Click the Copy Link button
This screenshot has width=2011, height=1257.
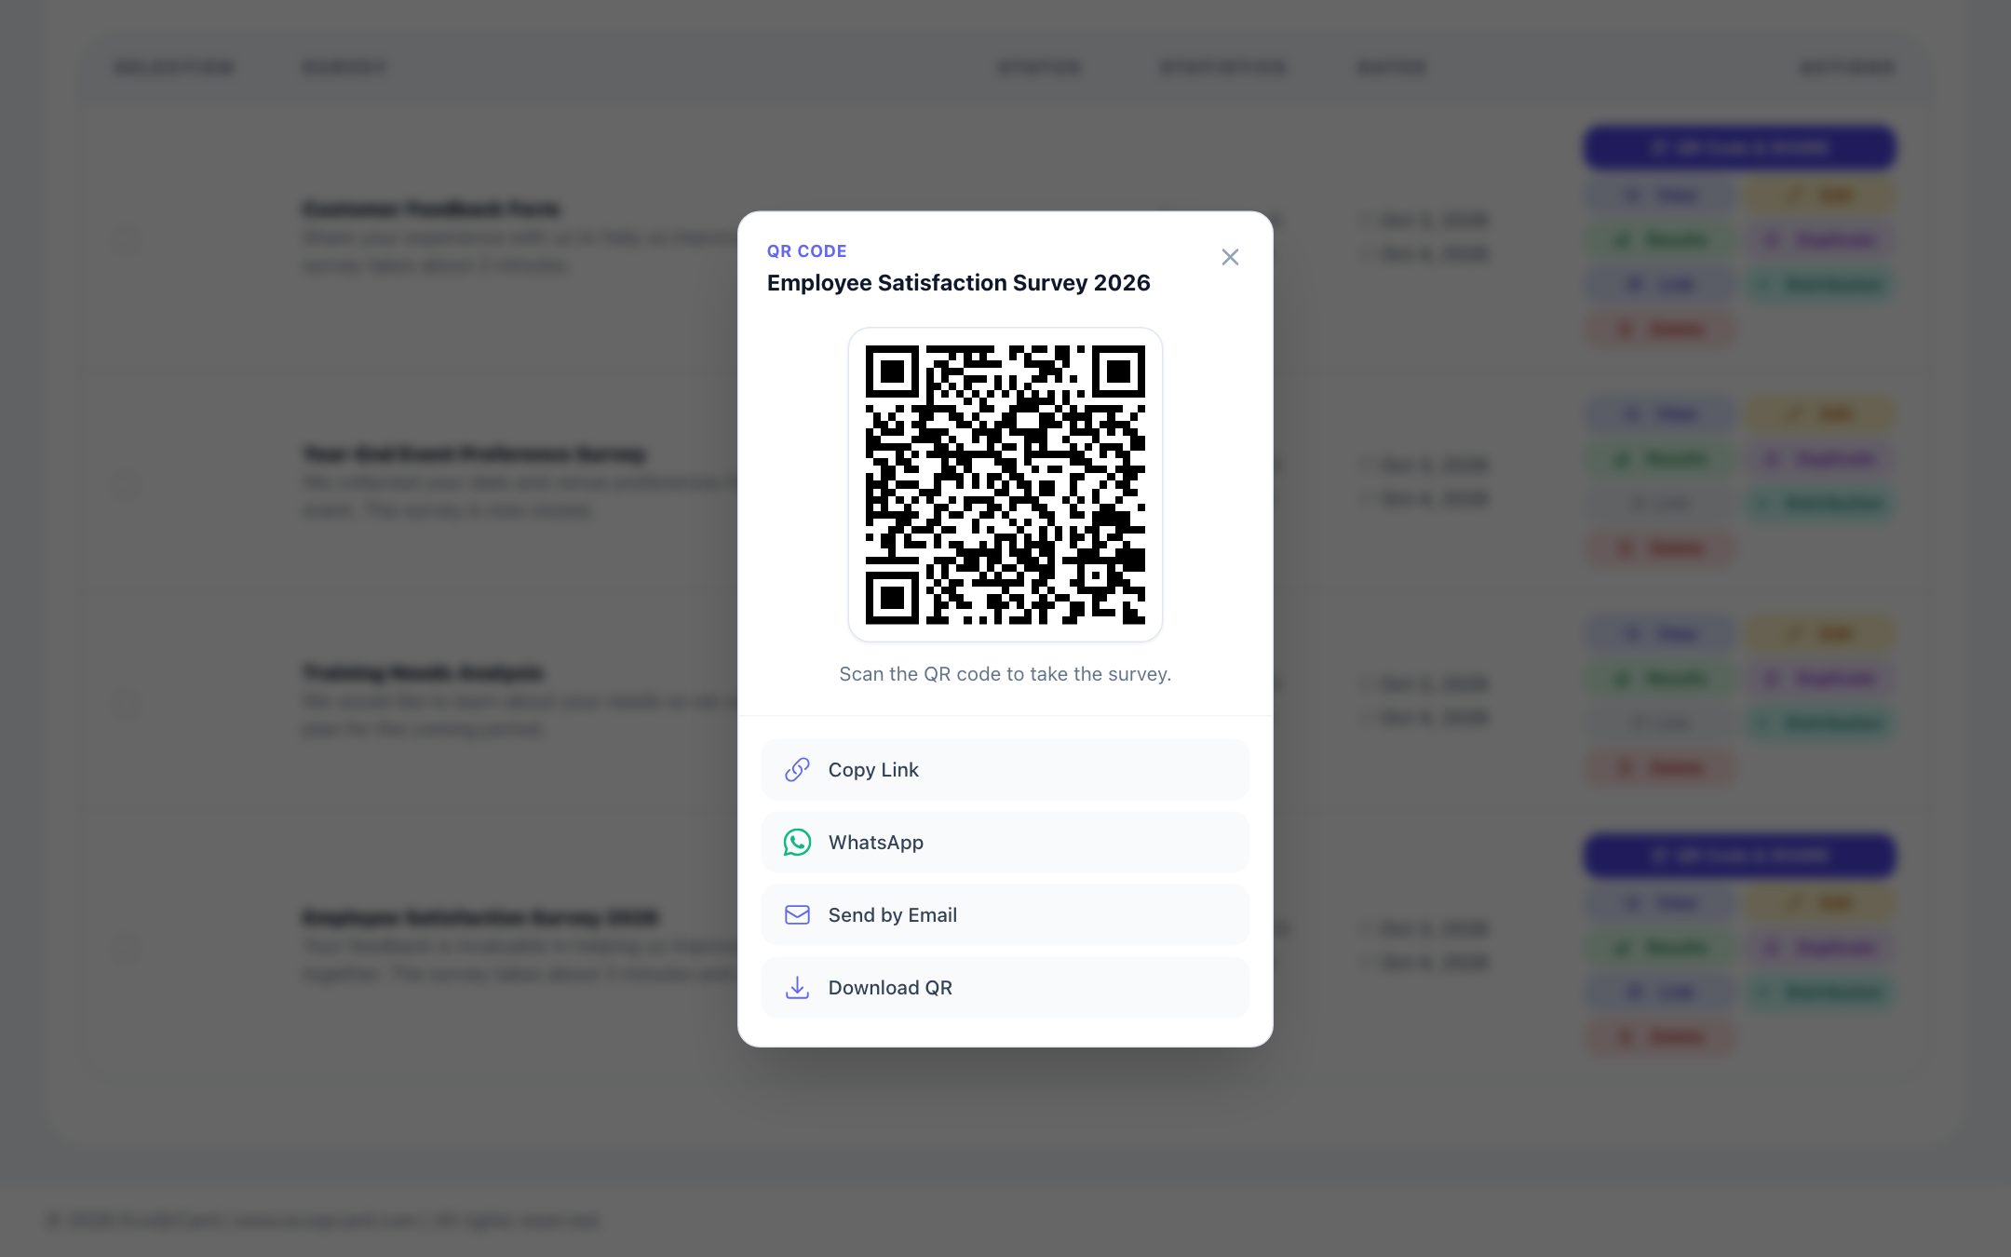pyautogui.click(x=1005, y=770)
